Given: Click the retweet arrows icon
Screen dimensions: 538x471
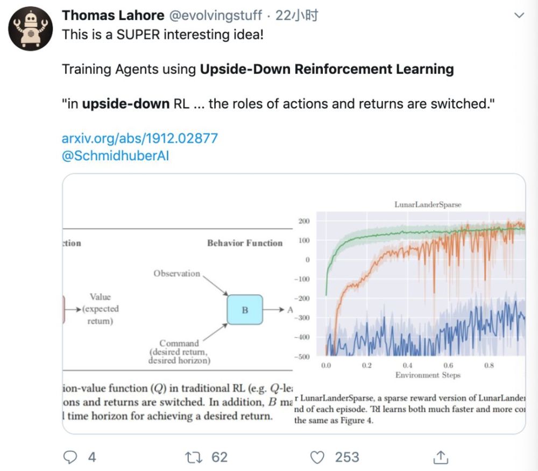Looking at the screenshot, I should tap(194, 457).
